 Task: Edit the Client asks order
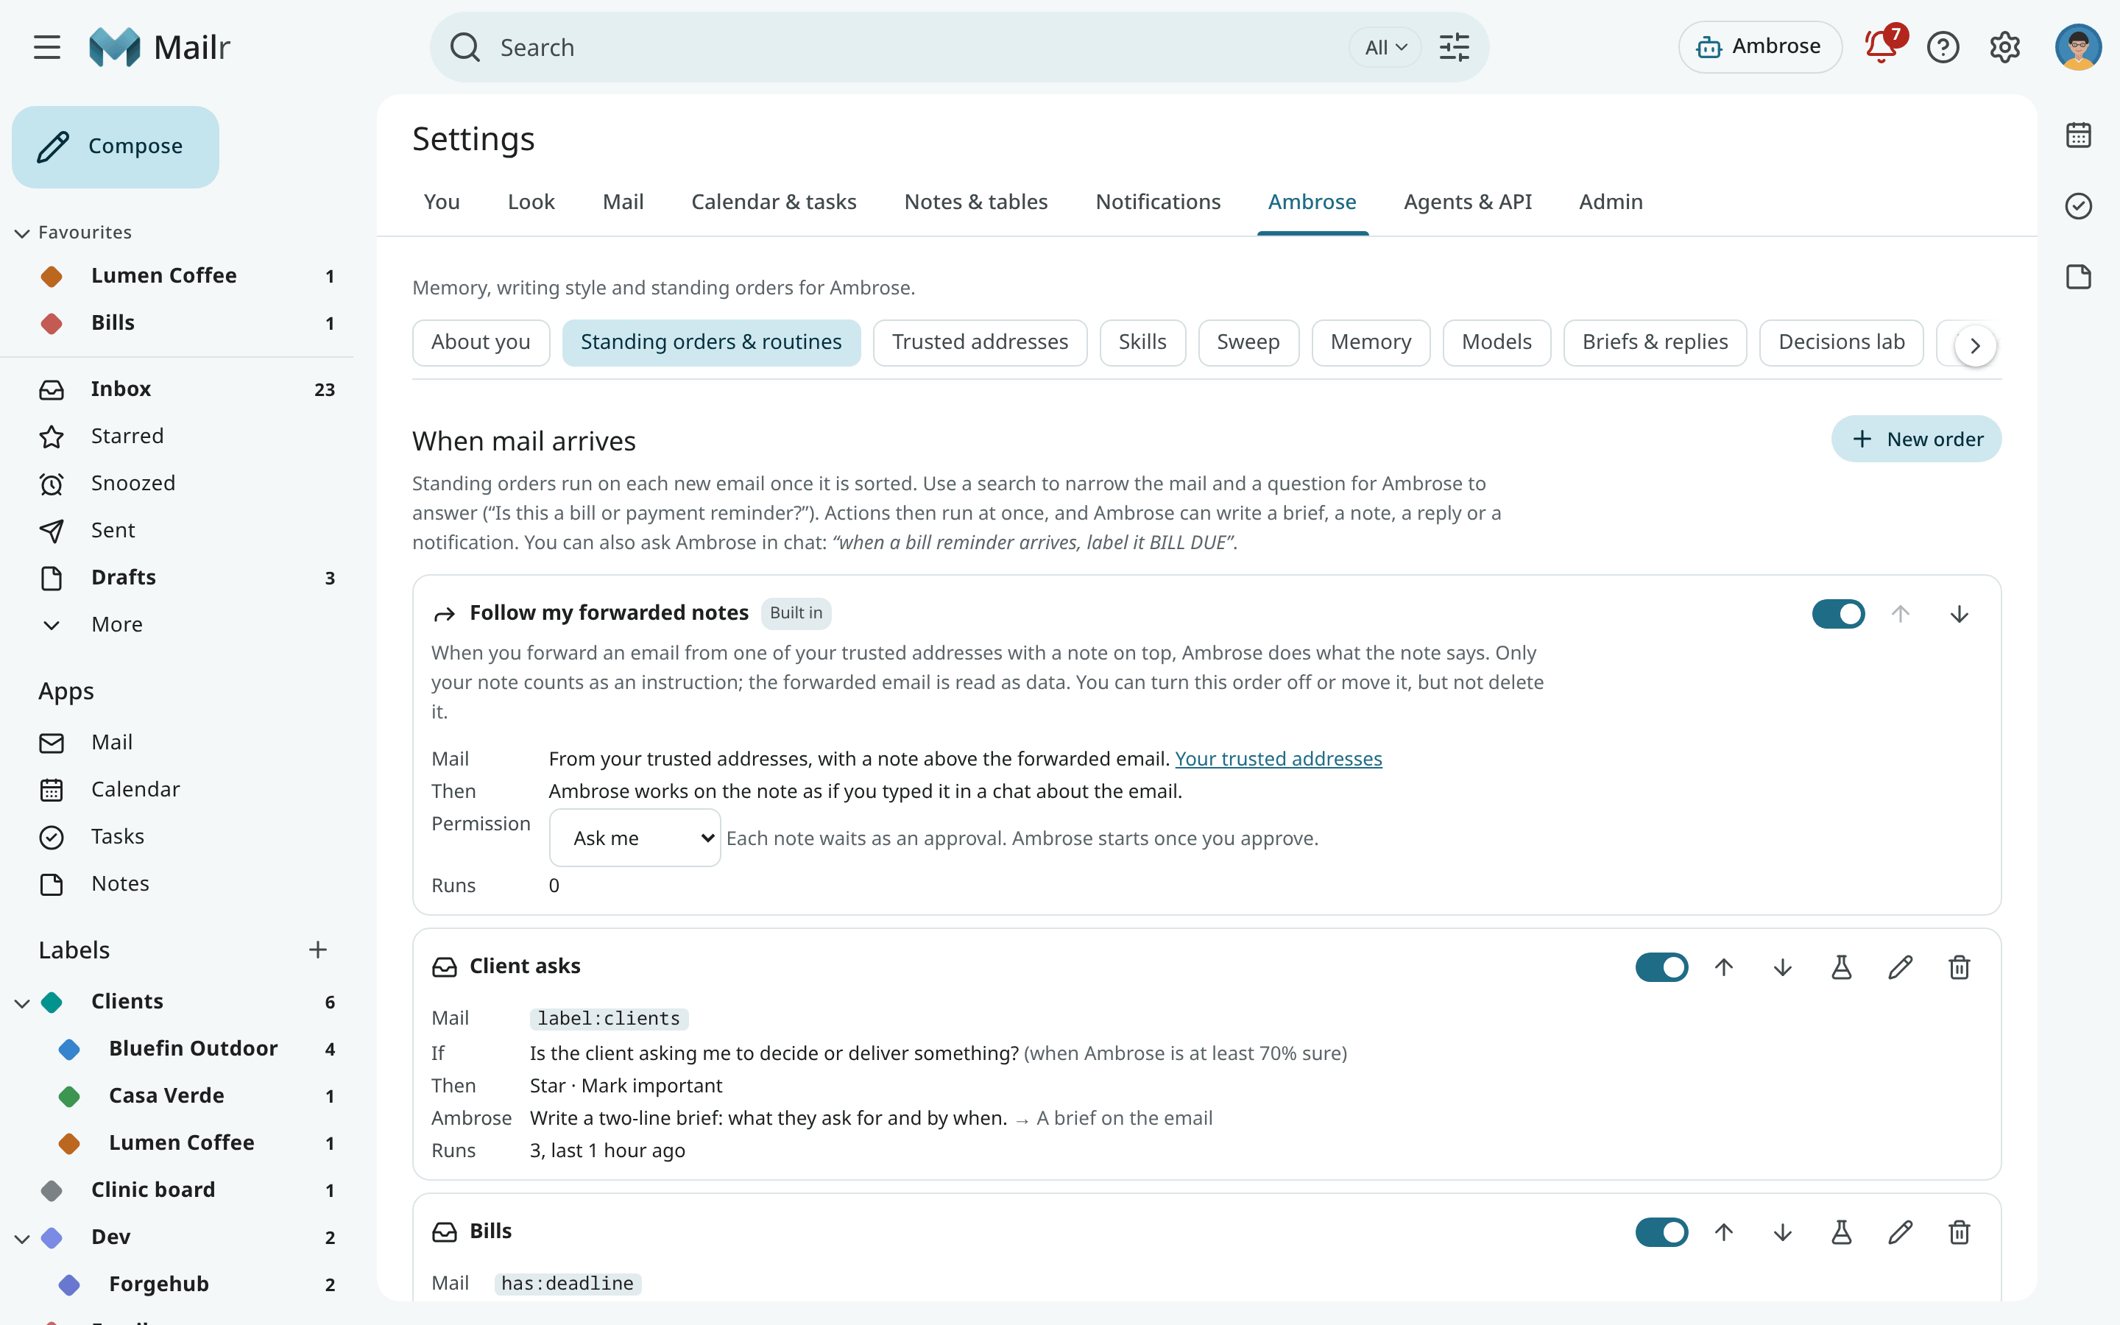[x=1900, y=967]
